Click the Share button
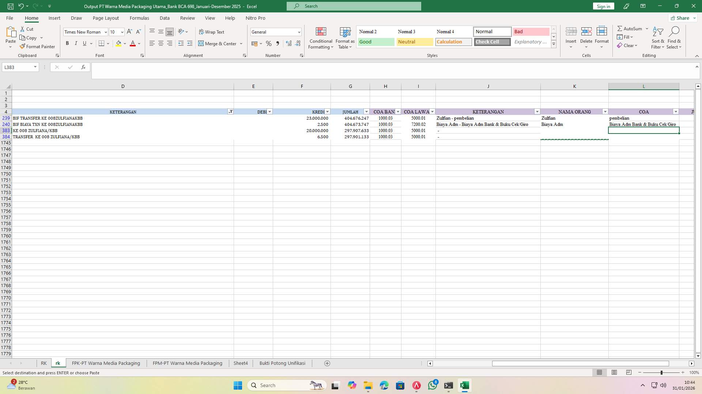 point(682,18)
